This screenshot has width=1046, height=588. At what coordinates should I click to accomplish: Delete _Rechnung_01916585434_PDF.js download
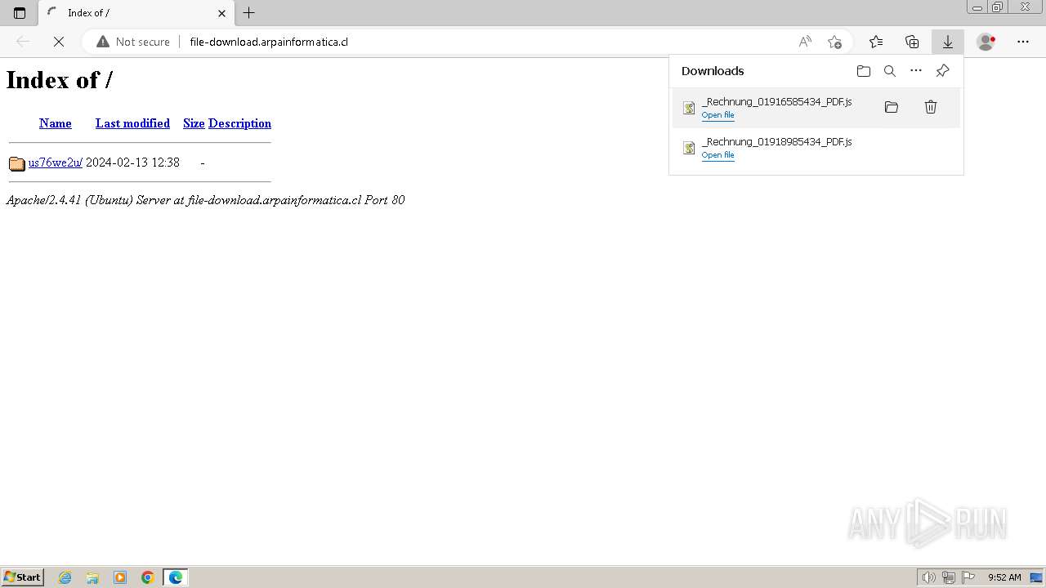[931, 107]
